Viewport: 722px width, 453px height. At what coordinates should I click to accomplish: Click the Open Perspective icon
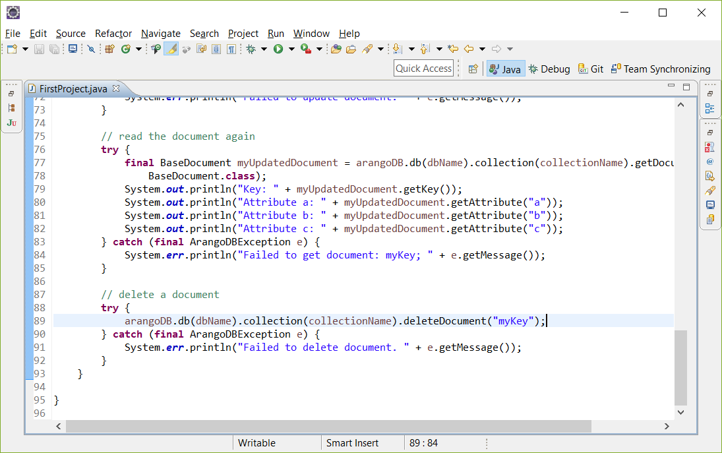pyautogui.click(x=473, y=69)
